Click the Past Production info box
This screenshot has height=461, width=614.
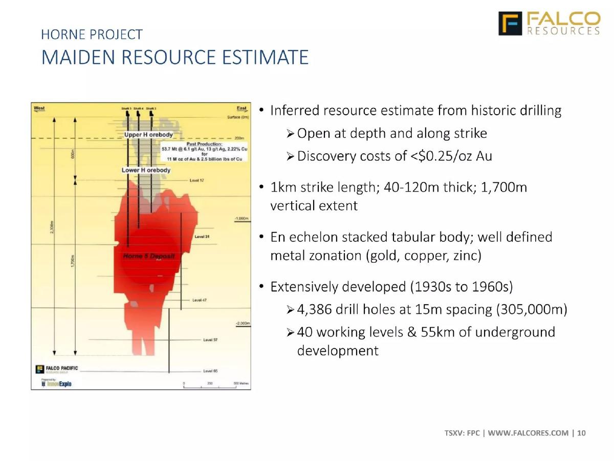point(204,152)
